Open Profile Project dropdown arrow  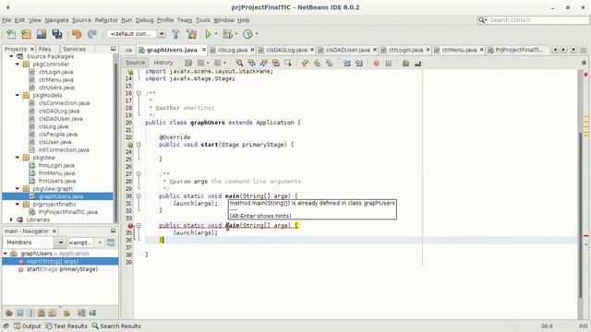tap(257, 34)
